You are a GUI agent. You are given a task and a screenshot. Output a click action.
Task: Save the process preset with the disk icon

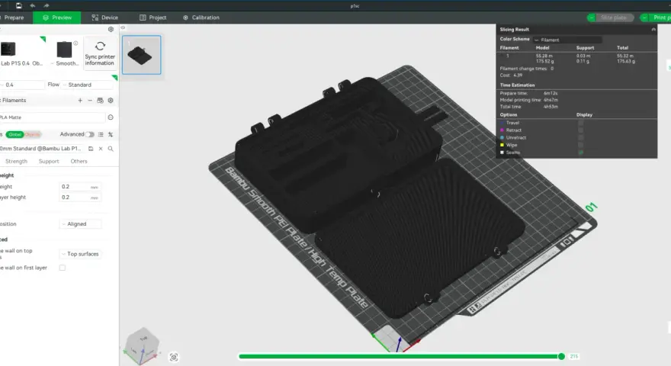pyautogui.click(x=91, y=149)
